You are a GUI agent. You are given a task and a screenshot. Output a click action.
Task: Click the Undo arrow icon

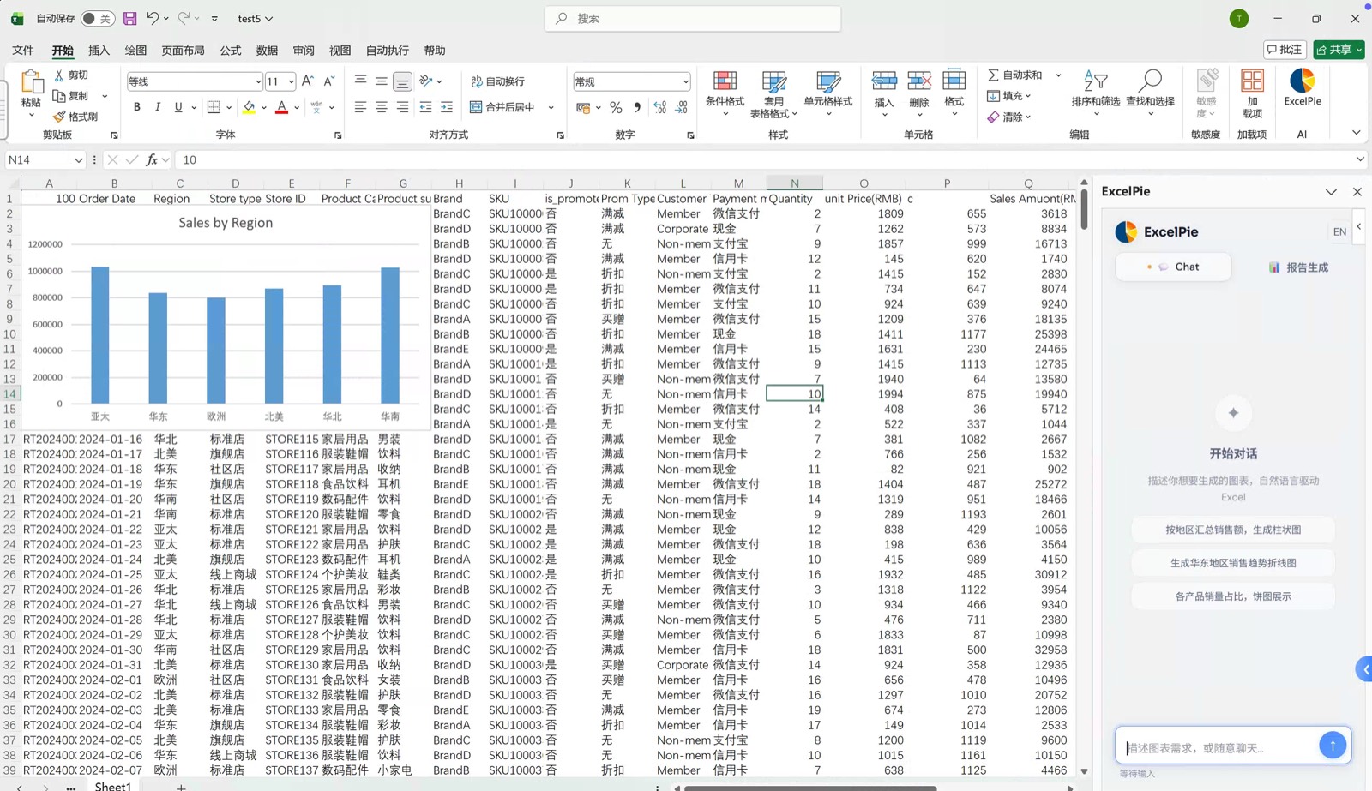153,18
